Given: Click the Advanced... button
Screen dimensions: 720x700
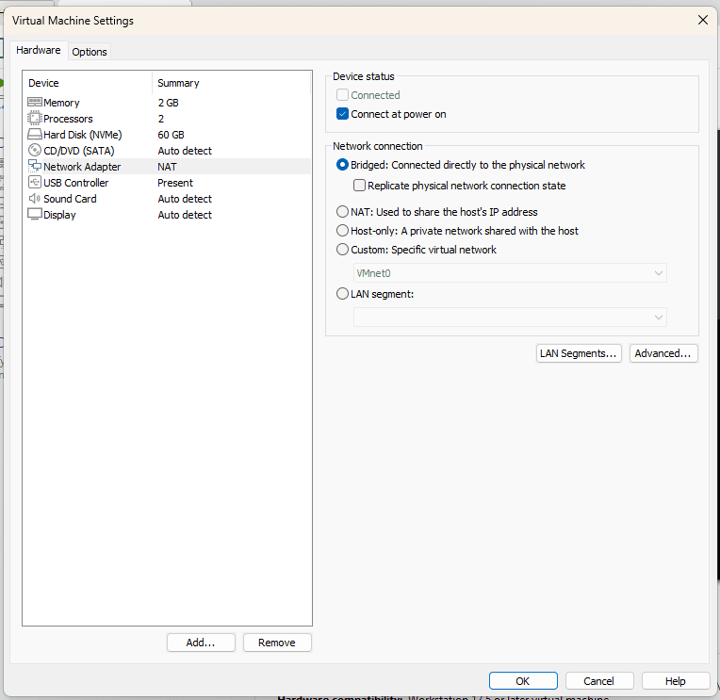Looking at the screenshot, I should [x=663, y=353].
